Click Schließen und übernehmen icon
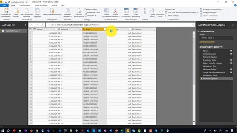The width and height of the screenshot is (237, 133). (6, 11)
